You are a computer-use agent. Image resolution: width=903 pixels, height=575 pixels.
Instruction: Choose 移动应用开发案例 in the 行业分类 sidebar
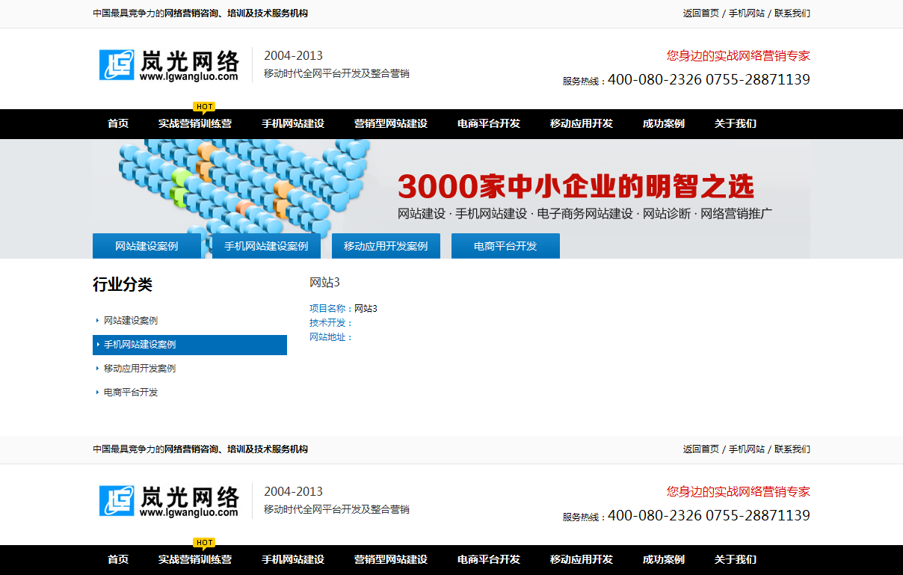(x=140, y=369)
